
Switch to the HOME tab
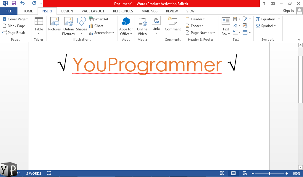[28, 11]
